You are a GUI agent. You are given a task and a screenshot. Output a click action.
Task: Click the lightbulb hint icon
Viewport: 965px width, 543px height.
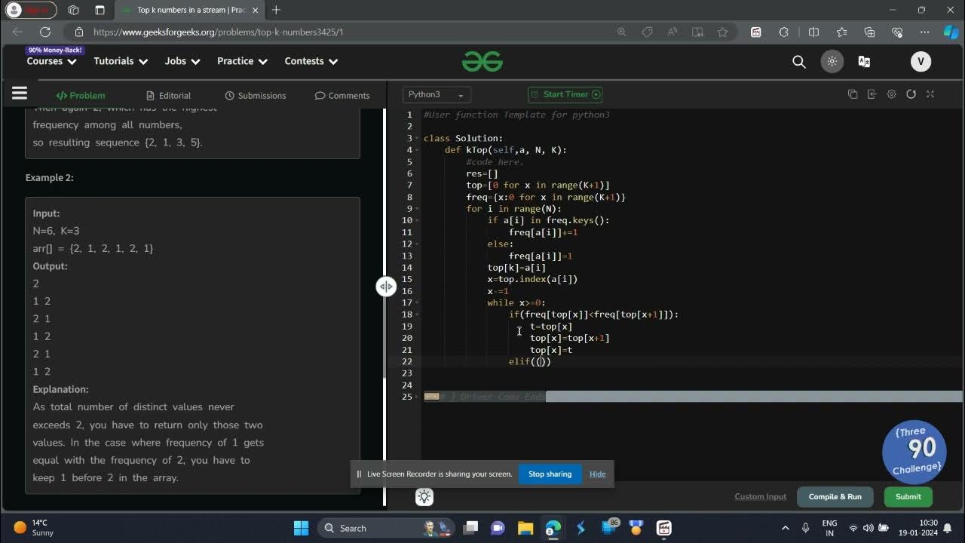point(424,497)
